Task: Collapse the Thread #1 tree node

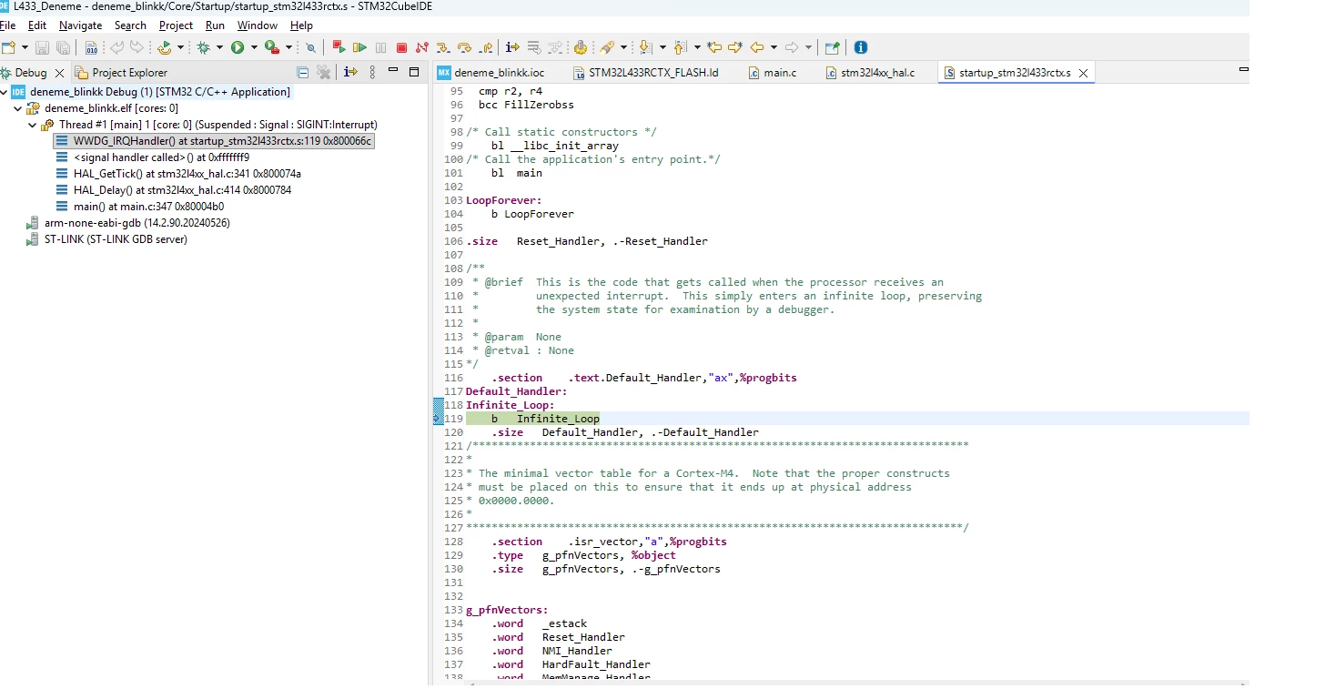Action: click(33, 125)
